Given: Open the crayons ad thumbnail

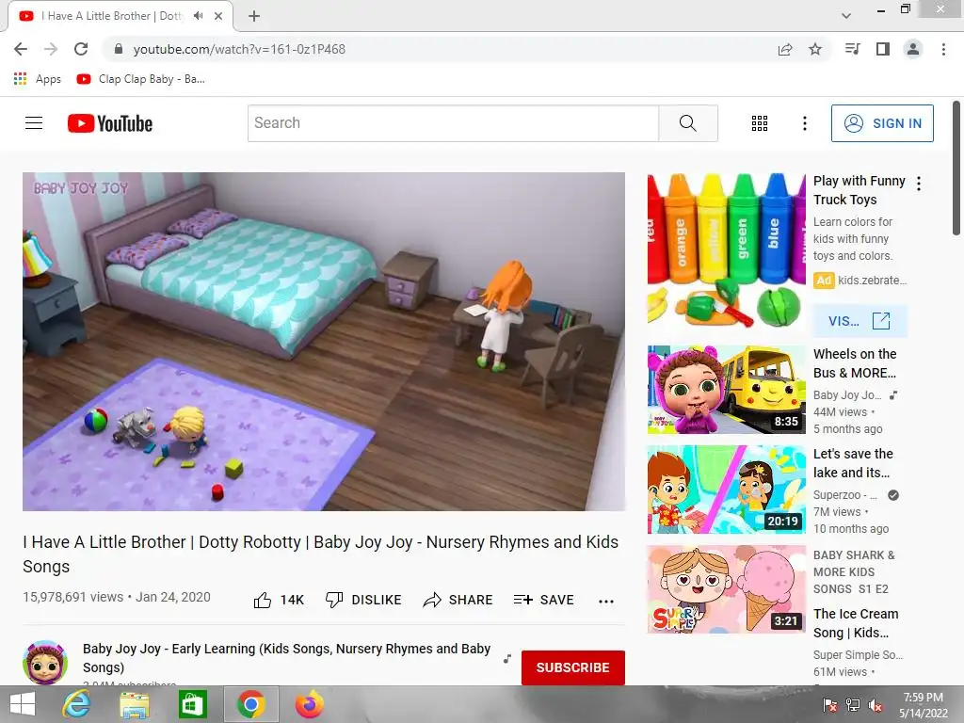Looking at the screenshot, I should point(726,250).
